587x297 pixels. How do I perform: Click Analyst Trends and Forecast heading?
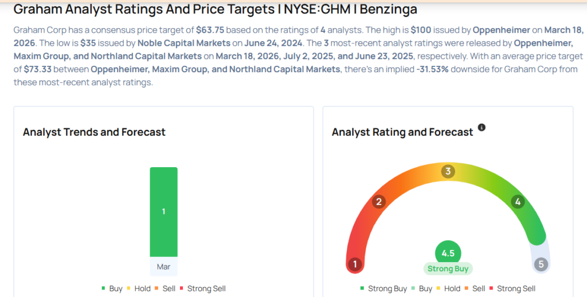click(x=94, y=132)
